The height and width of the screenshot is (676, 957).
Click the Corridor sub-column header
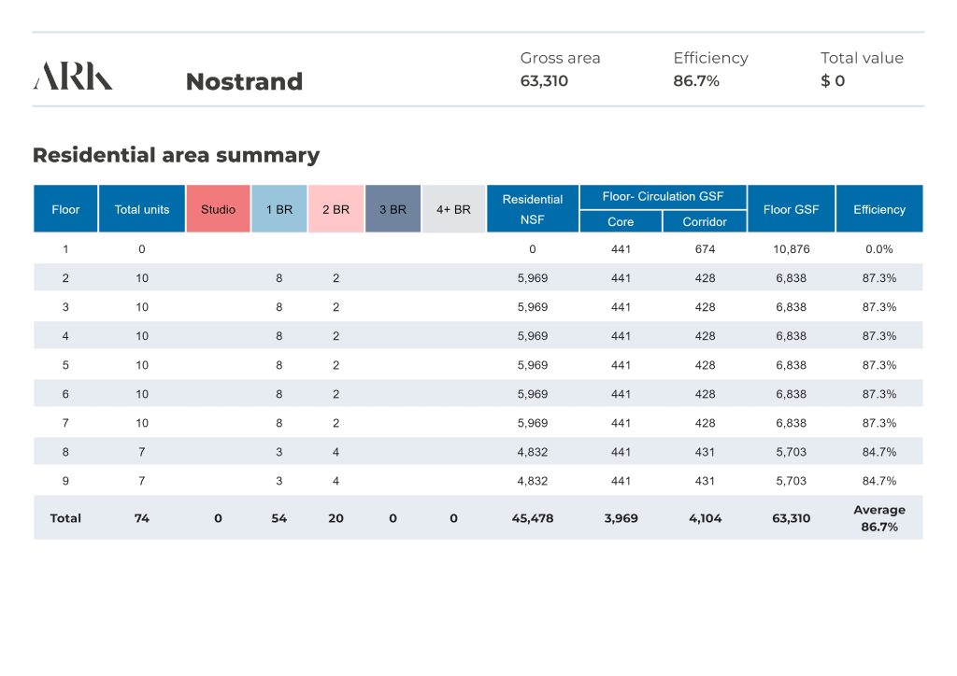705,222
